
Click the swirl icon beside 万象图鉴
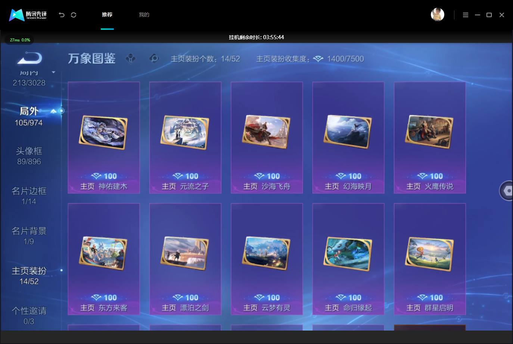(x=154, y=59)
